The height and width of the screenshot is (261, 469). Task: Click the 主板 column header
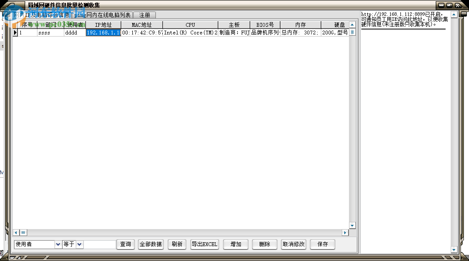pyautogui.click(x=234, y=25)
